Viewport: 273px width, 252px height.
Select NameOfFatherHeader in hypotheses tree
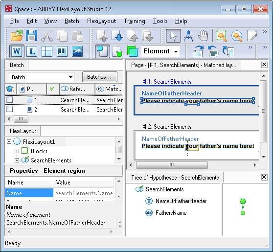click(181, 201)
